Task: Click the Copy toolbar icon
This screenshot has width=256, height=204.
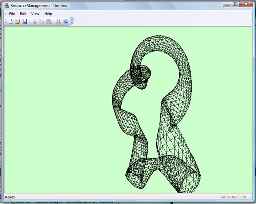Action: point(41,22)
